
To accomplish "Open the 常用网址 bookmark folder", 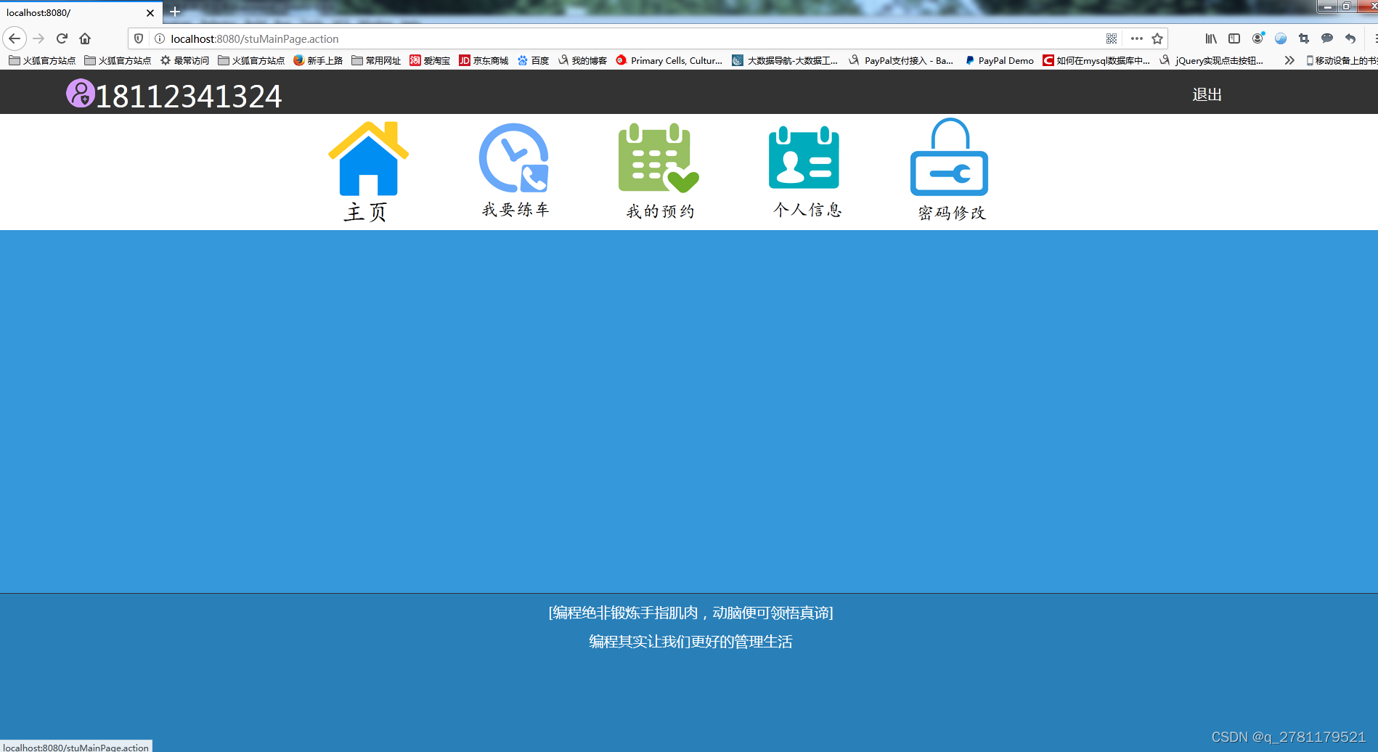I will [x=376, y=60].
